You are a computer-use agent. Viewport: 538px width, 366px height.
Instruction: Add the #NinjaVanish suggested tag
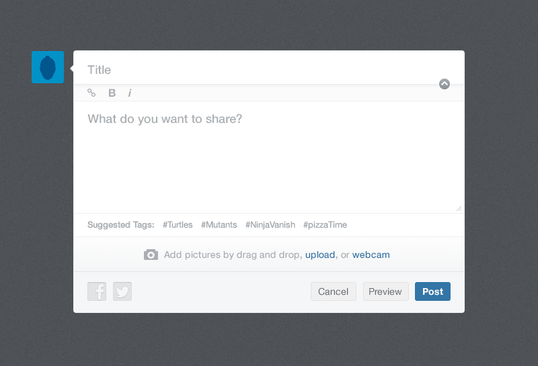coord(270,225)
